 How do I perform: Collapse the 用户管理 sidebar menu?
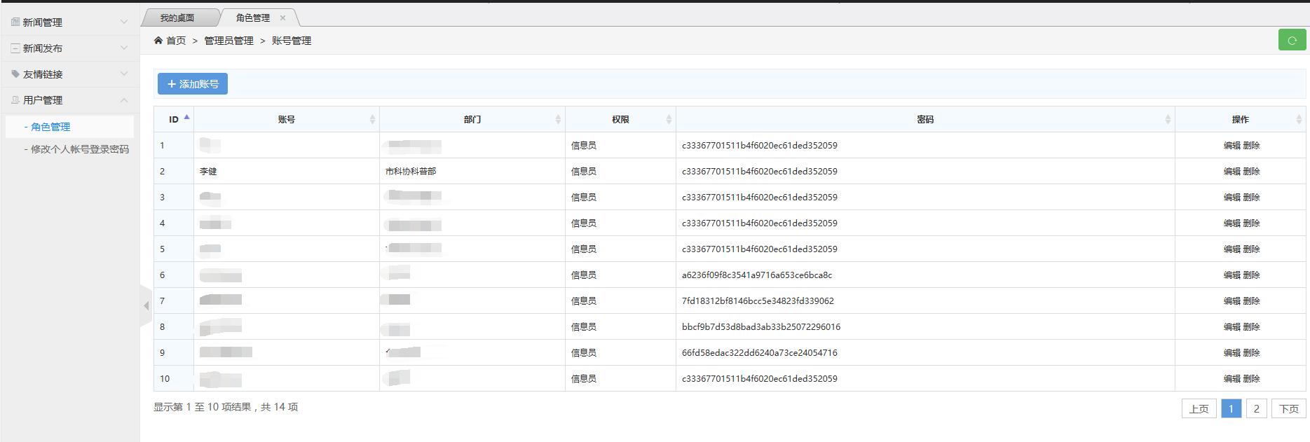click(69, 100)
